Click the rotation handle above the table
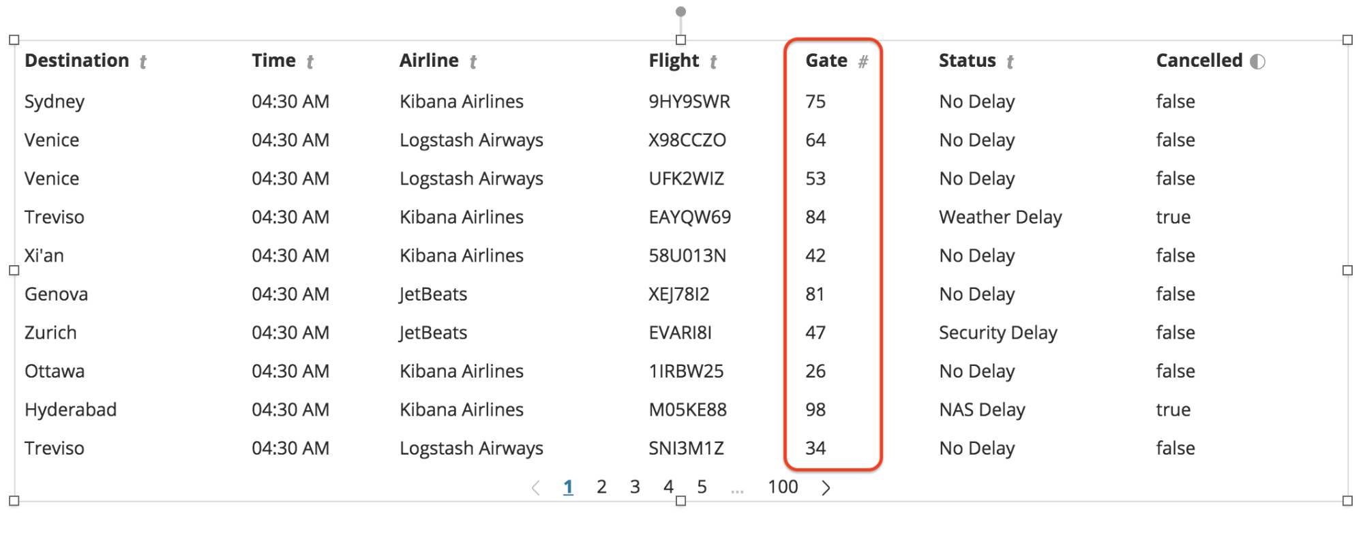The height and width of the screenshot is (550, 1363). pos(680,12)
